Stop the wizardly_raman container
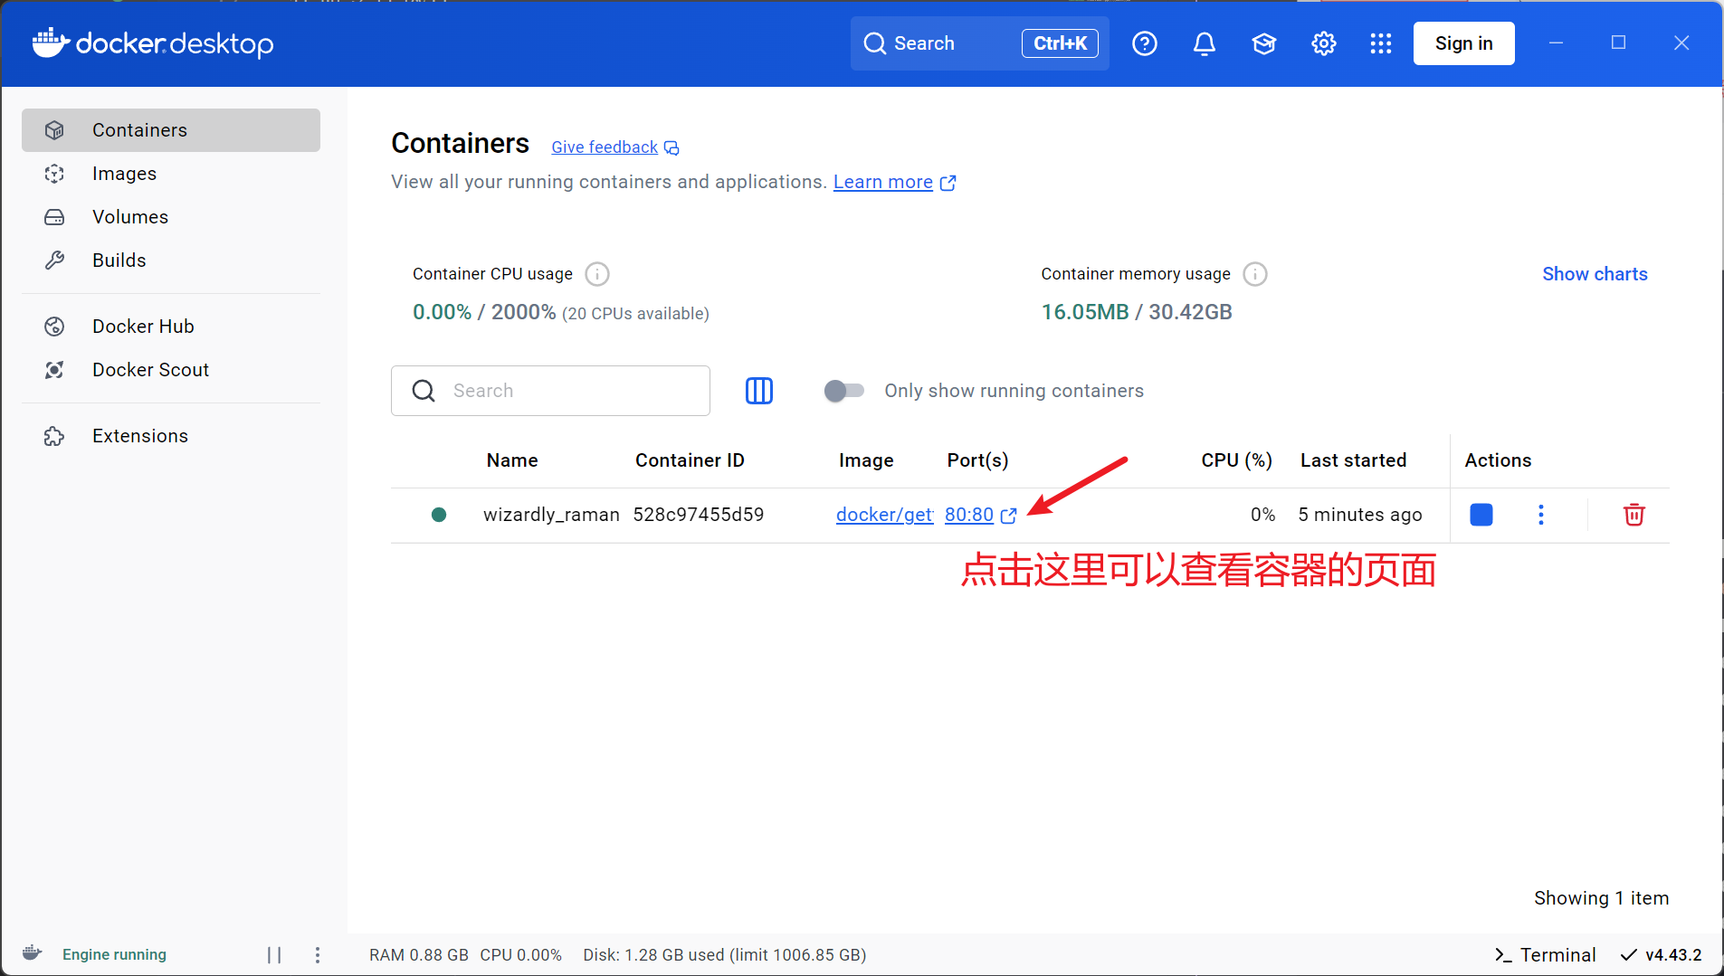The width and height of the screenshot is (1724, 976). (1481, 515)
